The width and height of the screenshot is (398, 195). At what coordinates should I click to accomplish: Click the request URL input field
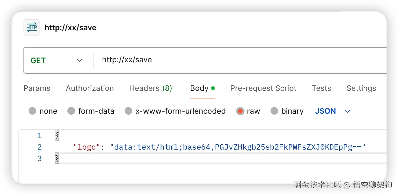tap(223, 60)
